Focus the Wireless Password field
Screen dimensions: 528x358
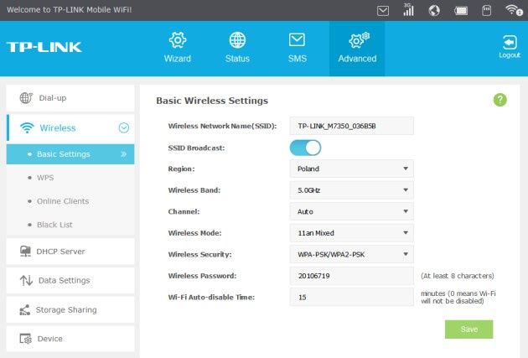point(351,276)
